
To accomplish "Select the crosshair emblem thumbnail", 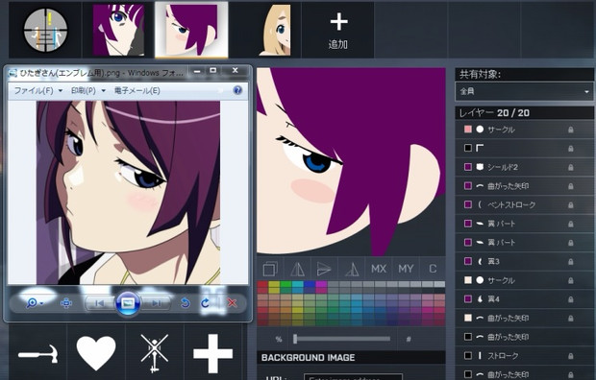I will coord(45,30).
